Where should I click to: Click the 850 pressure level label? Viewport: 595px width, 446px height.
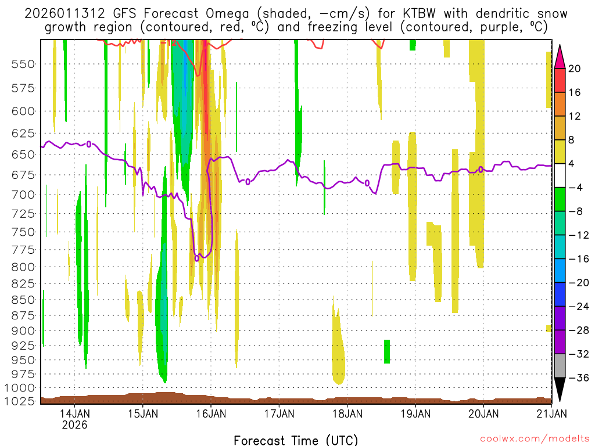23,300
